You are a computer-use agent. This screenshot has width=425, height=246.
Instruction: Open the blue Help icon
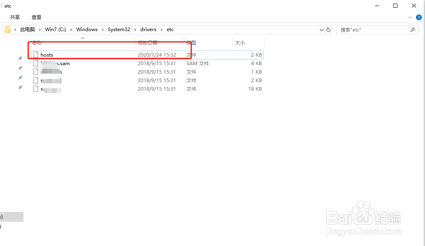(x=419, y=17)
